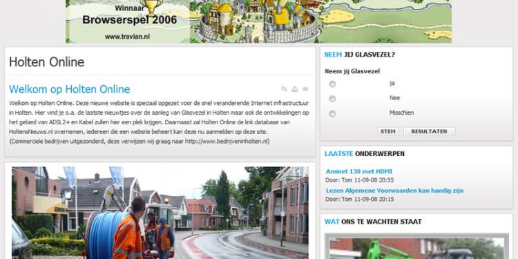Open poll RESULTATEN
518x259 pixels.
tap(429, 131)
